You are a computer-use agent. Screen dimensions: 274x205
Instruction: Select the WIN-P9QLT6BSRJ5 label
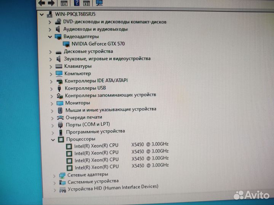75,14
